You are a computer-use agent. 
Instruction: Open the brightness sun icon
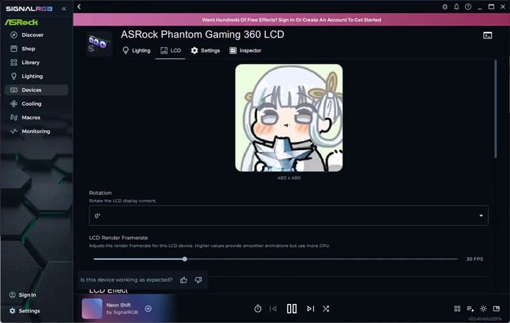483,309
